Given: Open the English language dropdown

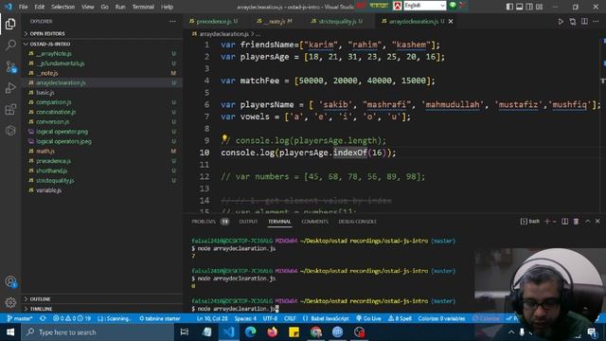Looking at the screenshot, I should point(425,6).
